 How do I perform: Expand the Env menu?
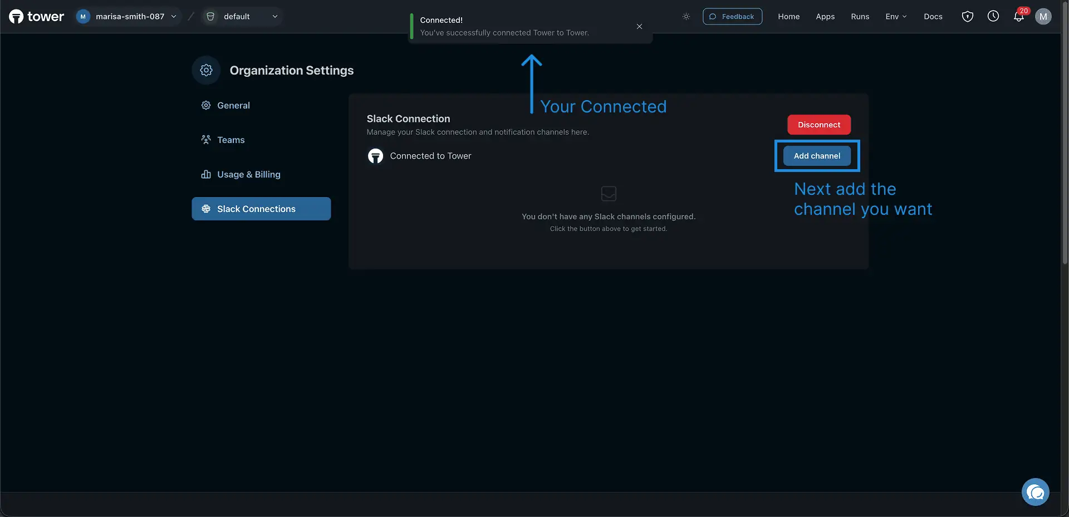click(896, 17)
